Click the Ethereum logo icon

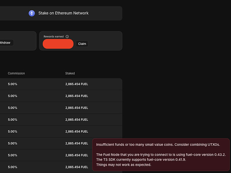(32, 13)
